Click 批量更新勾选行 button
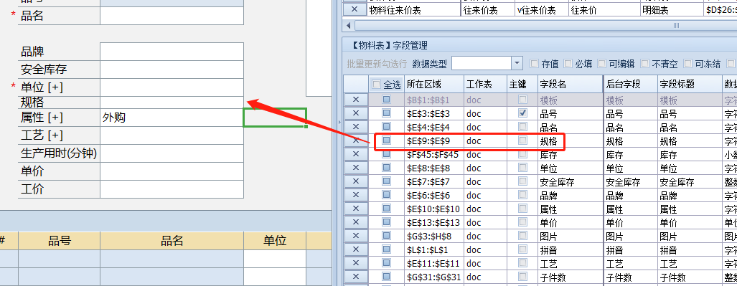This screenshot has width=737, height=286. pyautogui.click(x=377, y=64)
